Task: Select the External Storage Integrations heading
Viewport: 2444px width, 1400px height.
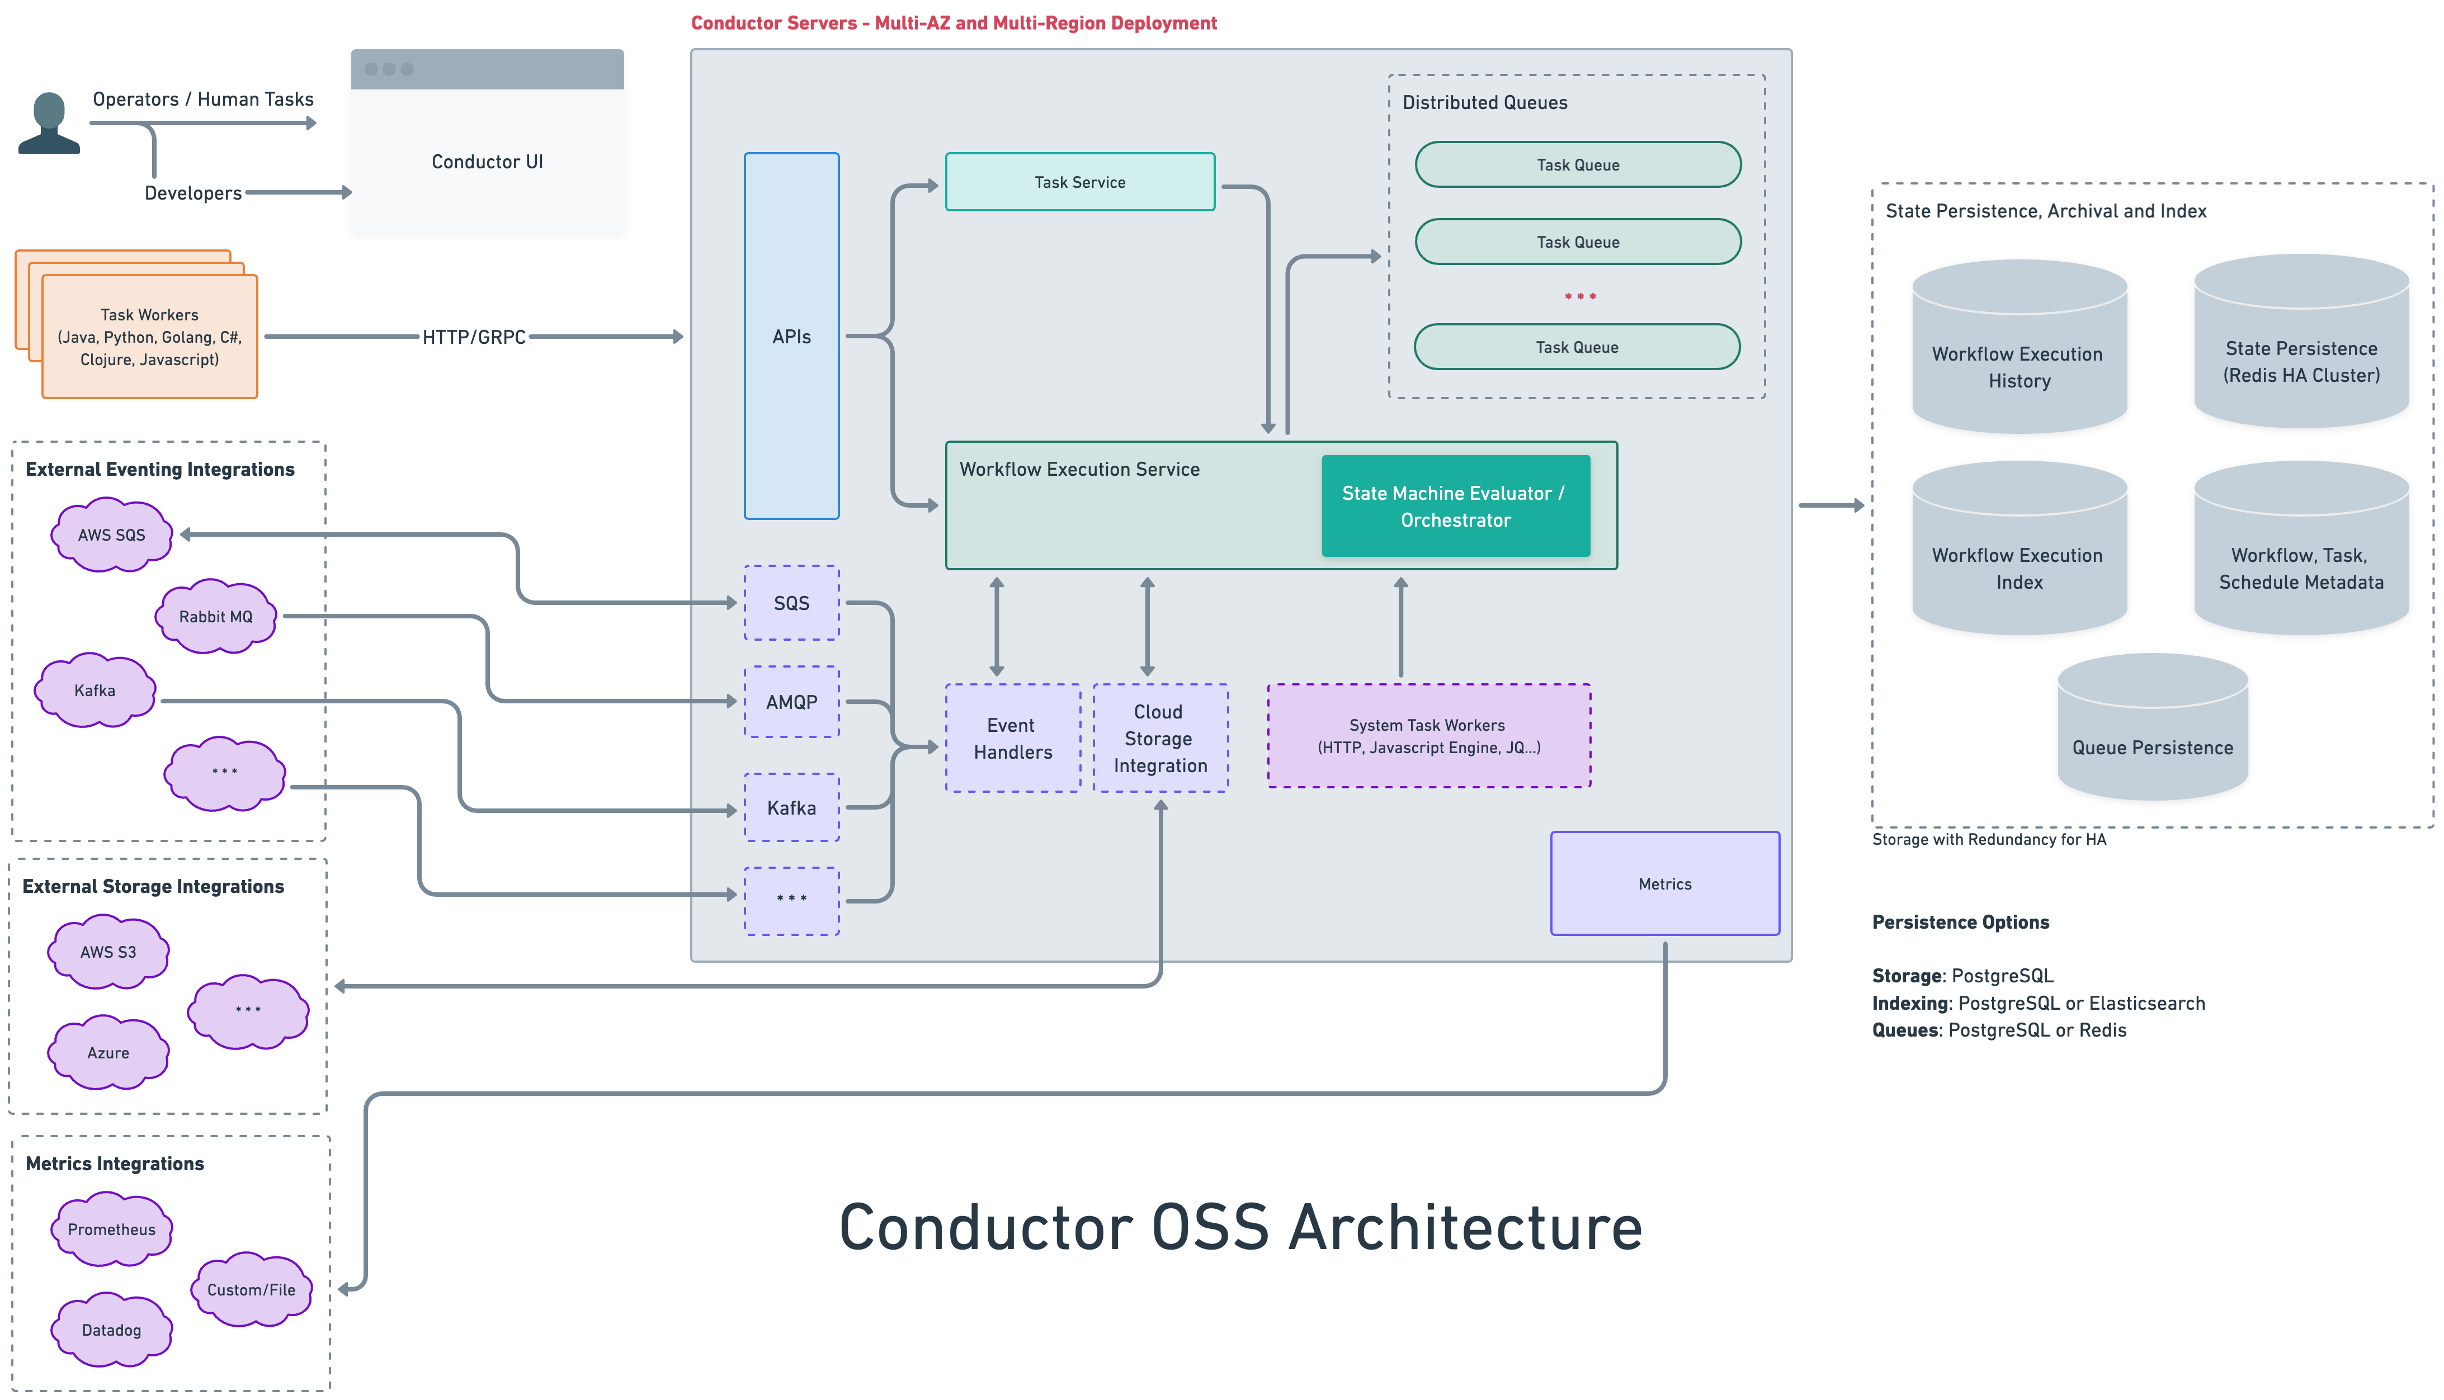Action: pos(153,887)
